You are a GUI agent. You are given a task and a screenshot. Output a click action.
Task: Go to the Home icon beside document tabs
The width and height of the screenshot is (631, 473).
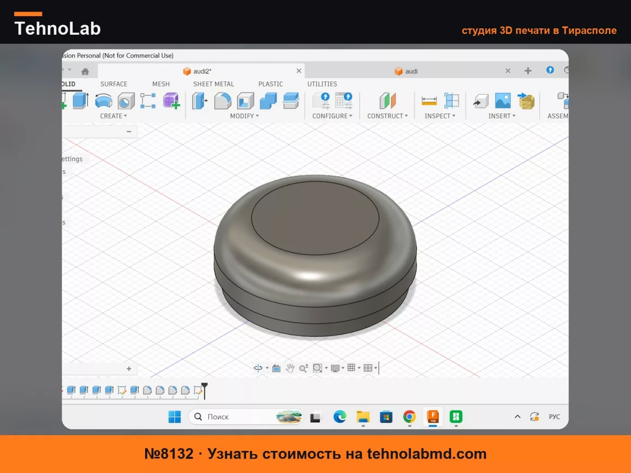pos(85,71)
